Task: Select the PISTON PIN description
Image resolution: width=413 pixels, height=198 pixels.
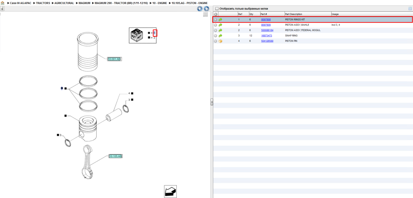Action: [291, 41]
